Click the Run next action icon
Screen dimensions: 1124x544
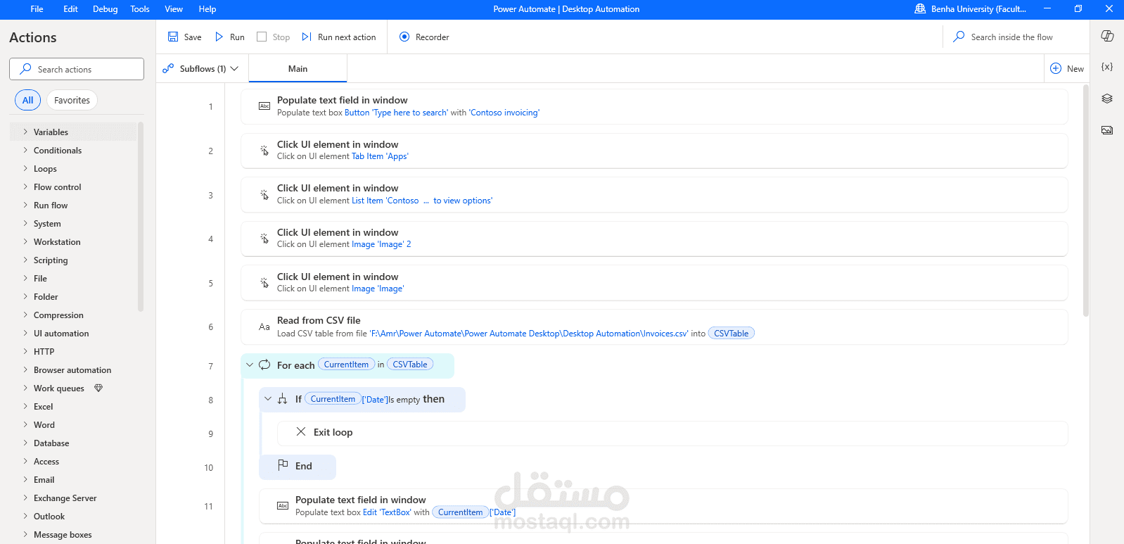pos(307,37)
